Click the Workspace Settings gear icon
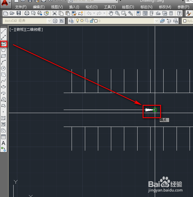Viewport: 193px width, 197px height. point(55,21)
